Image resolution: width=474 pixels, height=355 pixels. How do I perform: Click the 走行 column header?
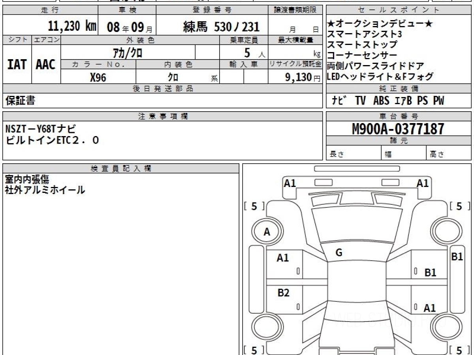(x=50, y=10)
